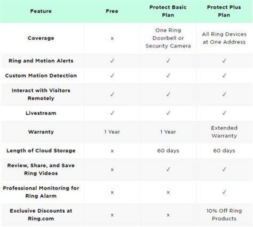Click Professional Monitoring checkmark under Protect Plus
This screenshot has height=227, width=253.
pos(224,192)
